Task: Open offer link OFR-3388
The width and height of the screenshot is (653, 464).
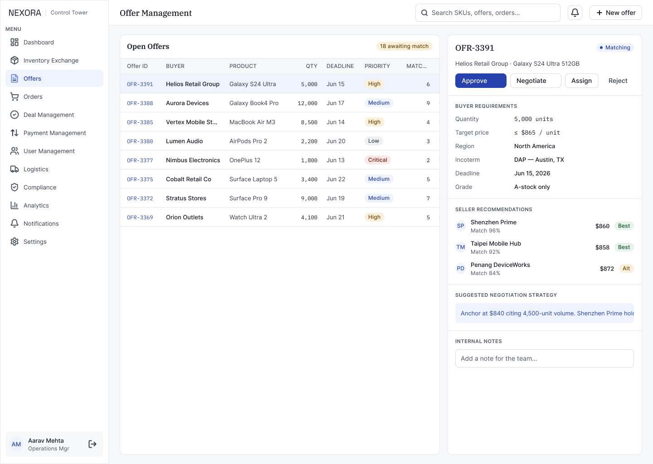Action: coord(140,103)
